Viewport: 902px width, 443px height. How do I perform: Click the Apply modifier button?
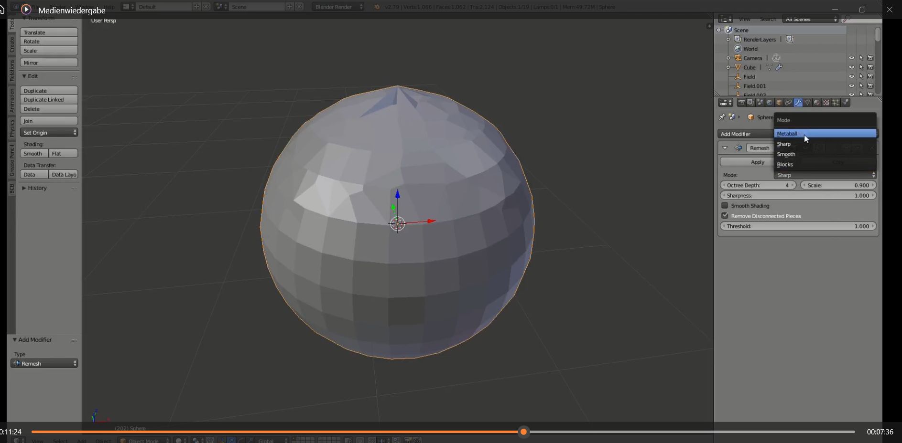[x=757, y=162]
